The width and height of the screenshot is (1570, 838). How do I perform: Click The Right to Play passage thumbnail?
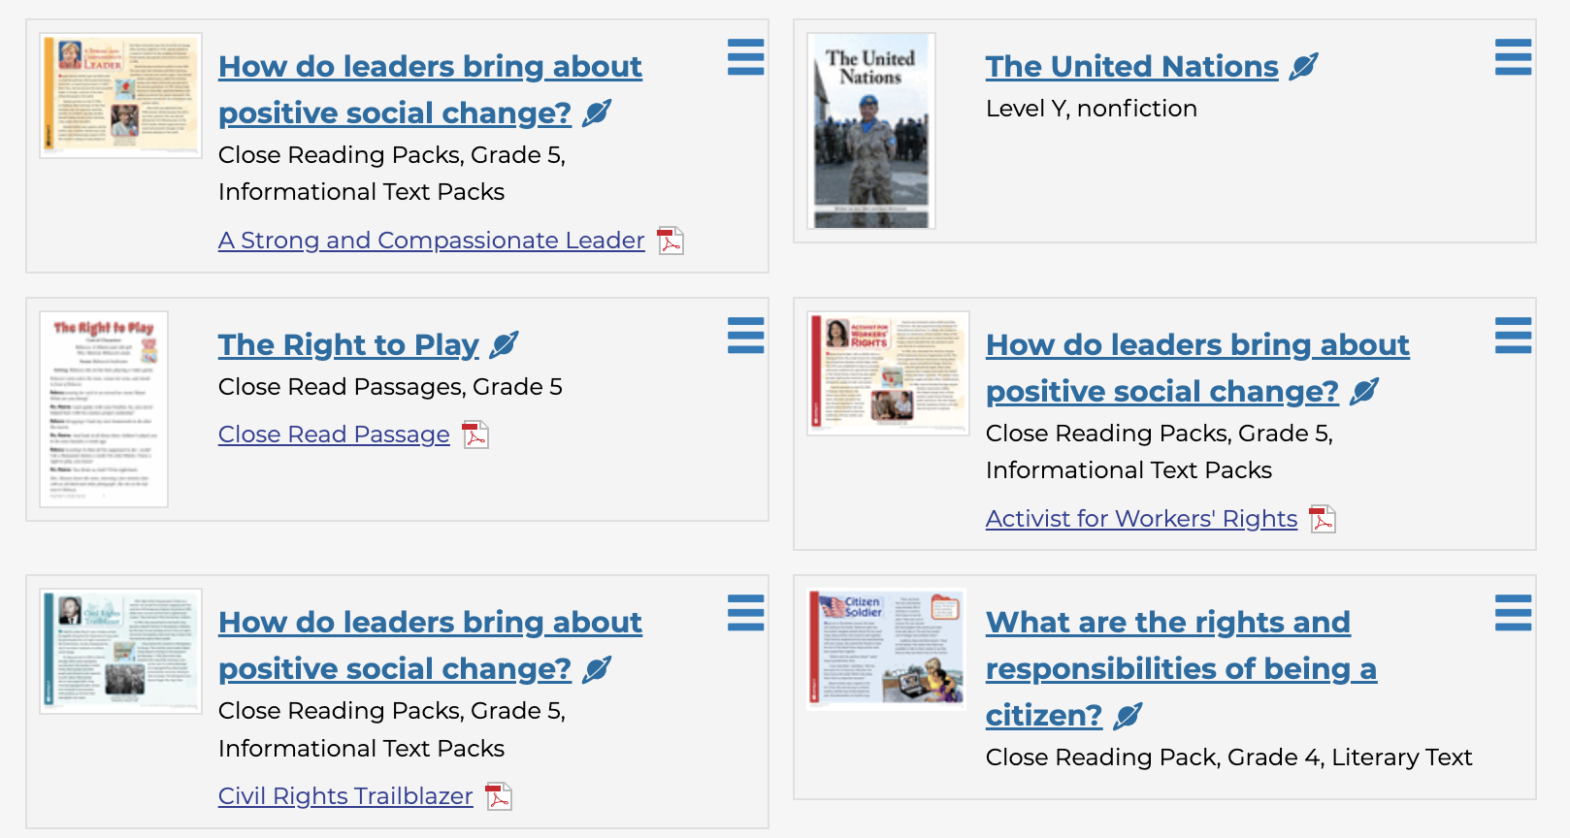coord(104,408)
